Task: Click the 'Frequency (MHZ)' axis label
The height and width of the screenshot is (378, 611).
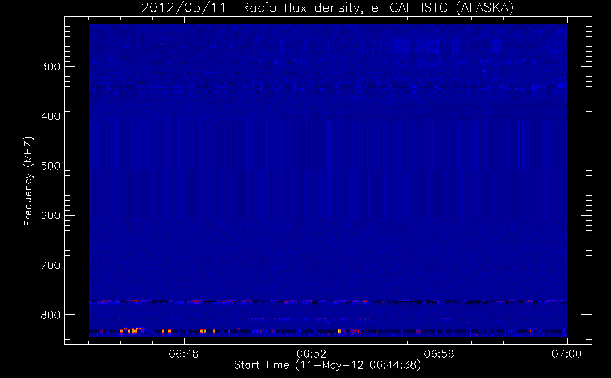Action: tap(28, 181)
